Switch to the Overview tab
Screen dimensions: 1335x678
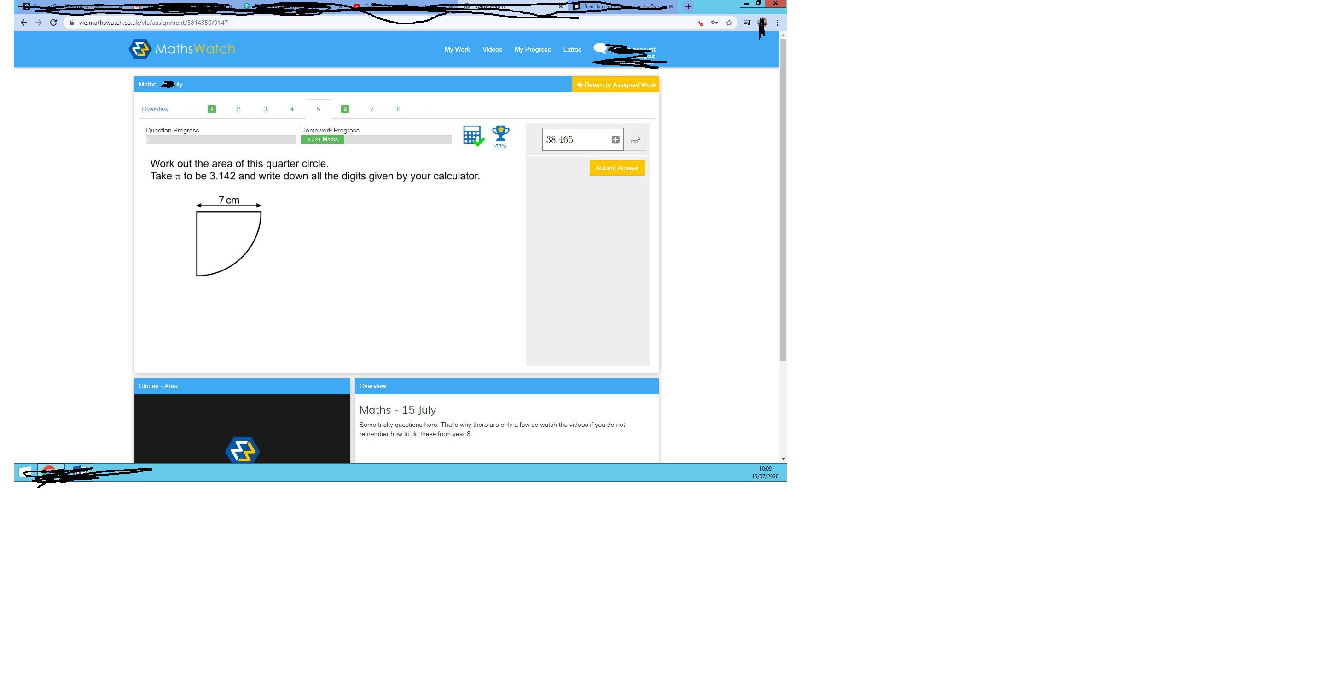click(x=155, y=109)
